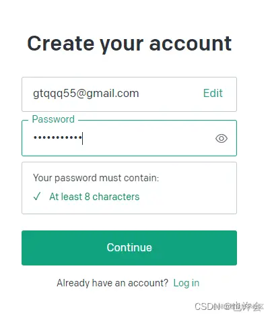Click the word Create in the heading
This screenshot has height=318, width=272.
[x=61, y=44]
